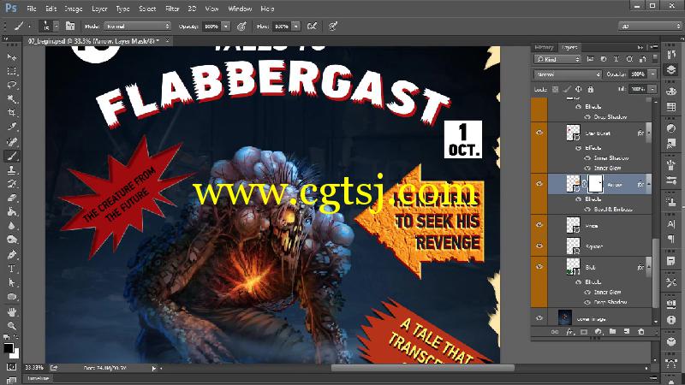The height and width of the screenshot is (385, 685).
Task: Select the Paint Bucket tool
Action: click(x=12, y=211)
